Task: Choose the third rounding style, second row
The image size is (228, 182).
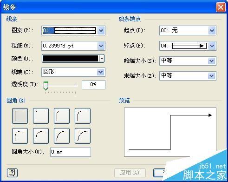Action: pos(62,136)
